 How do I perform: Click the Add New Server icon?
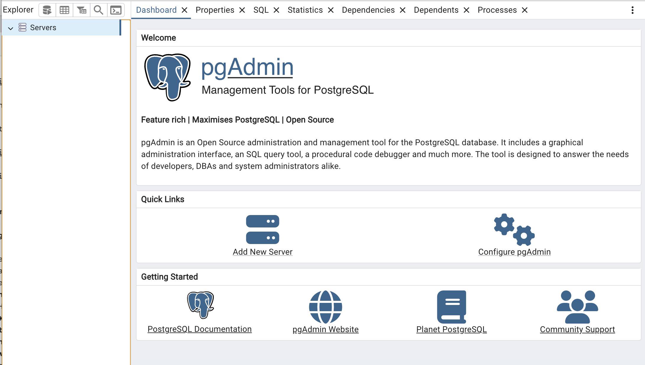coord(262,229)
